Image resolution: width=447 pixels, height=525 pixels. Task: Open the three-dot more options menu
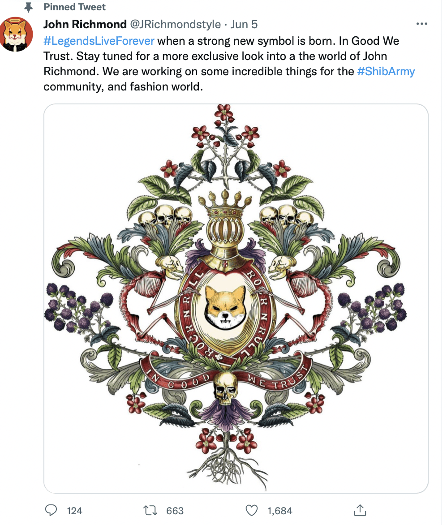421,24
